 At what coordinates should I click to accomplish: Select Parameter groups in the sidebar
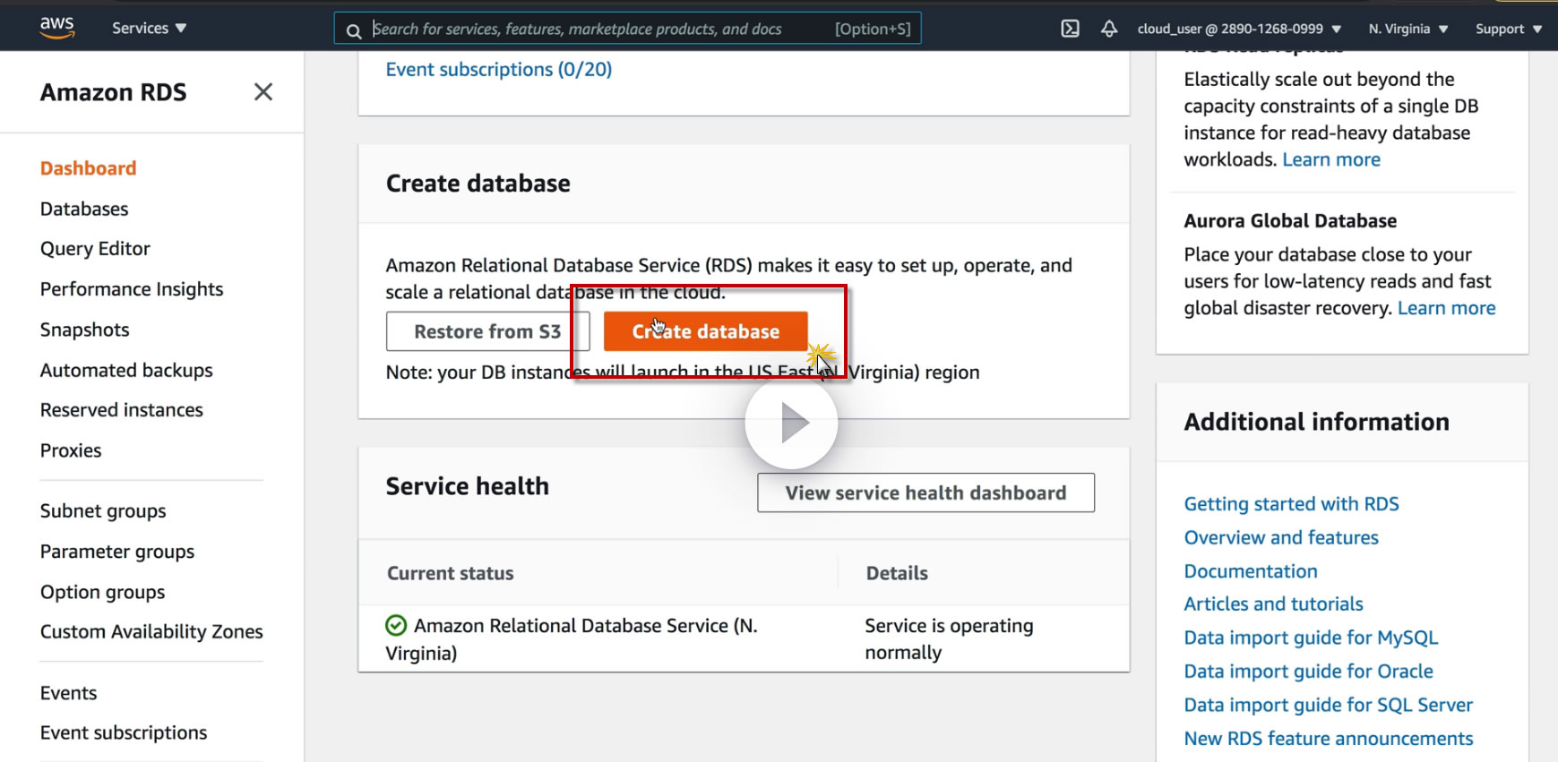[117, 552]
